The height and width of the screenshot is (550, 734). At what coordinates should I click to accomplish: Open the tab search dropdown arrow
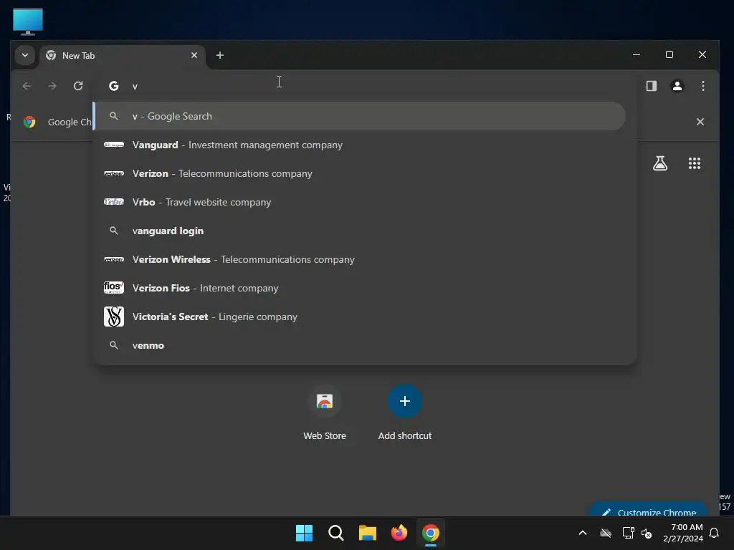point(25,55)
